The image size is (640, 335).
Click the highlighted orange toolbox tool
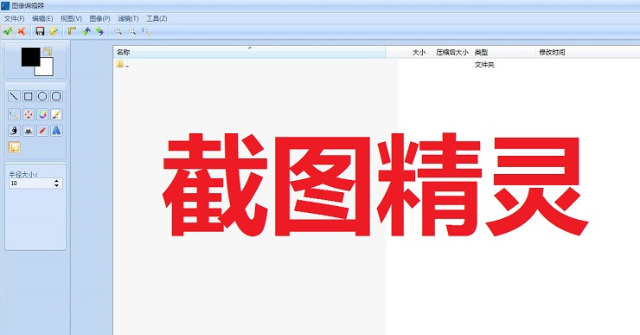click(x=15, y=147)
